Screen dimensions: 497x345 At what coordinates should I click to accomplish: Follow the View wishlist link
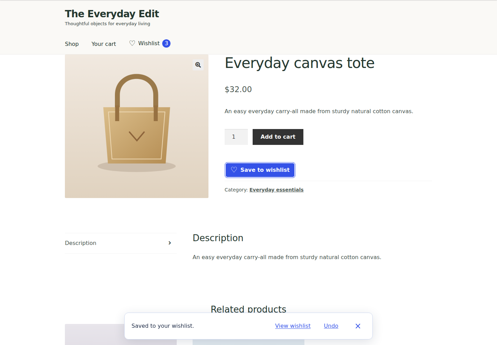click(x=293, y=326)
